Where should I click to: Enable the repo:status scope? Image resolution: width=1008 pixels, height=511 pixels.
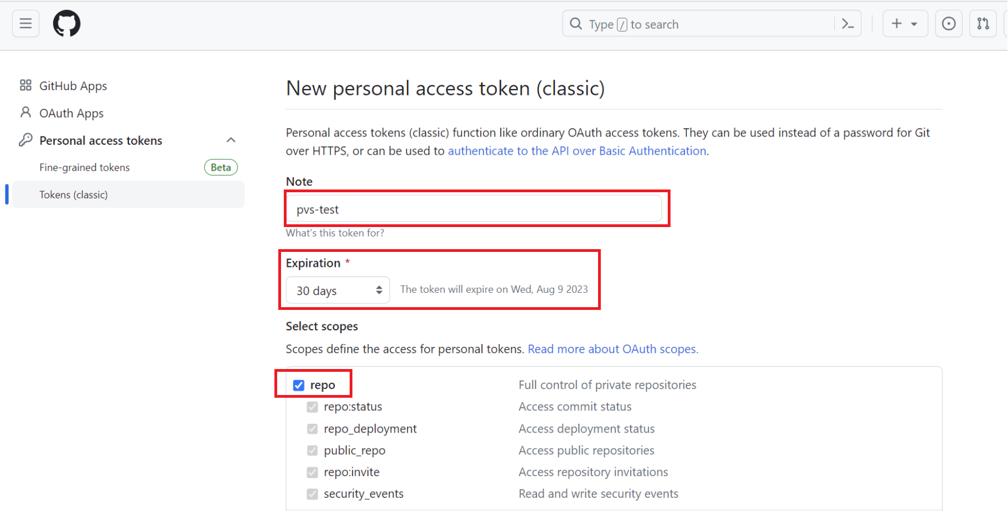point(312,407)
